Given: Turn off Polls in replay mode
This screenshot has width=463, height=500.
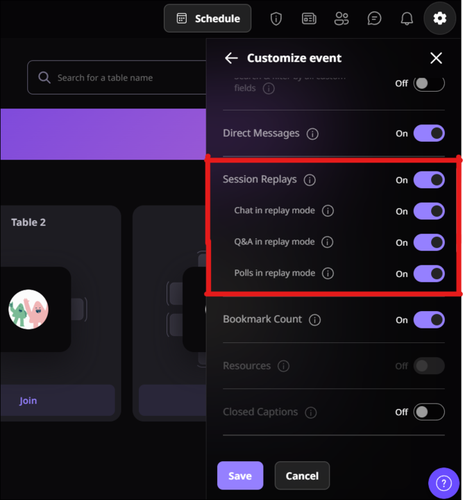Looking at the screenshot, I should click(429, 274).
